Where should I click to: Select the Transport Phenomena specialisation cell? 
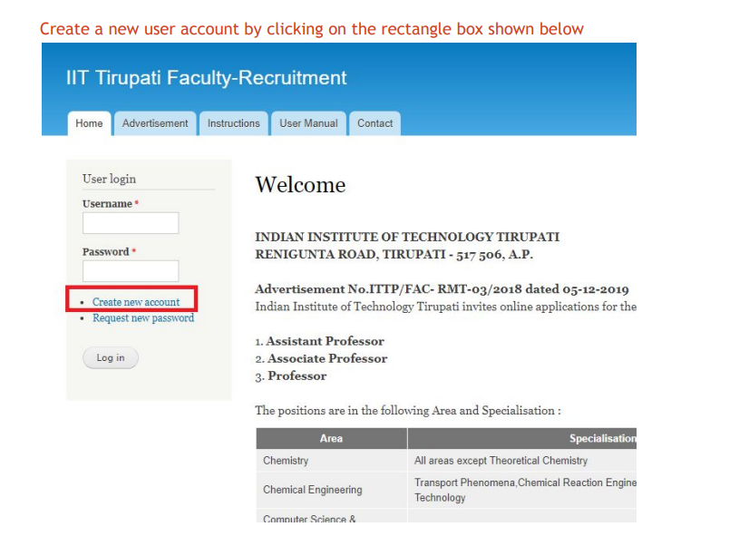pyautogui.click(x=522, y=490)
